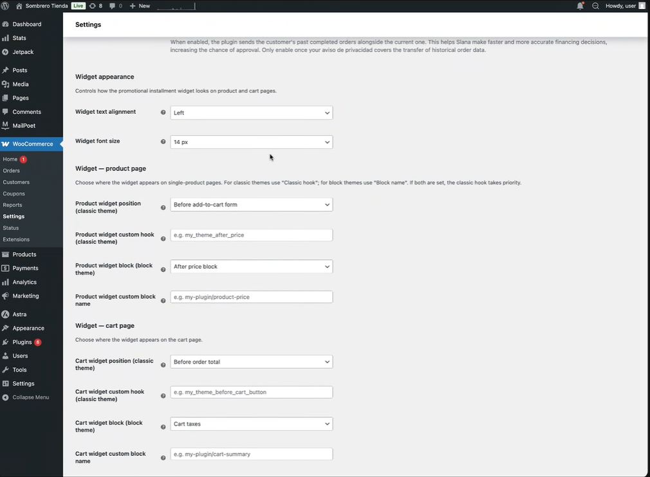The height and width of the screenshot is (477, 650).
Task: Click the Analytics chart icon
Action: [x=5, y=282]
